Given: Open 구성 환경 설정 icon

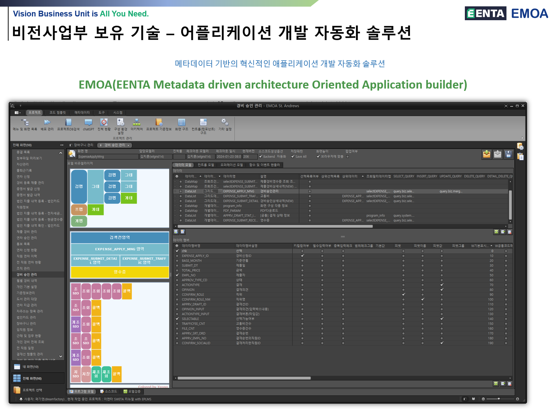Looking at the screenshot, I should point(120,126).
